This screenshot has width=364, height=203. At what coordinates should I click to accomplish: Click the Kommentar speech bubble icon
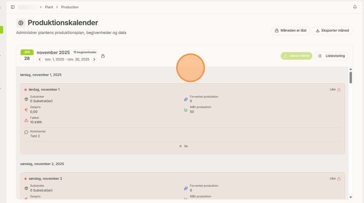(x=26, y=132)
